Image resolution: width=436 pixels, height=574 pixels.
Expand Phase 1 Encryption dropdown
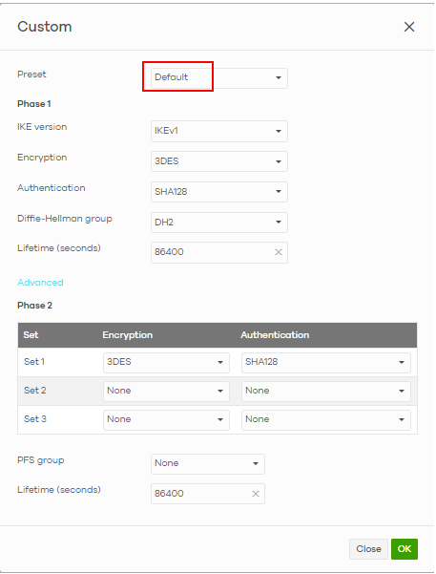coord(219,161)
